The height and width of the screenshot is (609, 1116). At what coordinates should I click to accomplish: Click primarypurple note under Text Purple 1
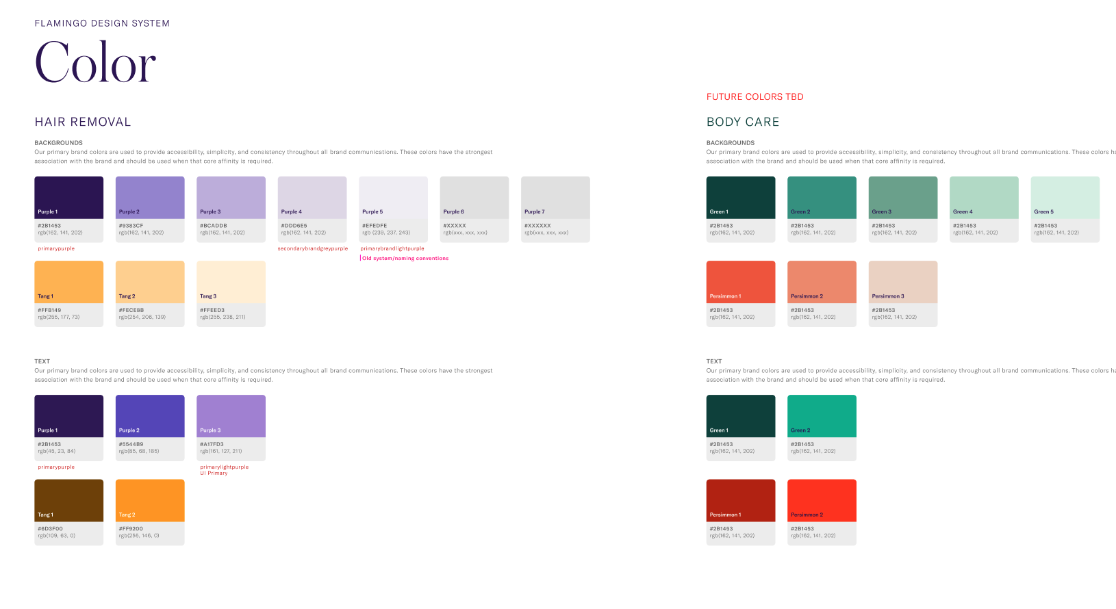[x=56, y=467]
